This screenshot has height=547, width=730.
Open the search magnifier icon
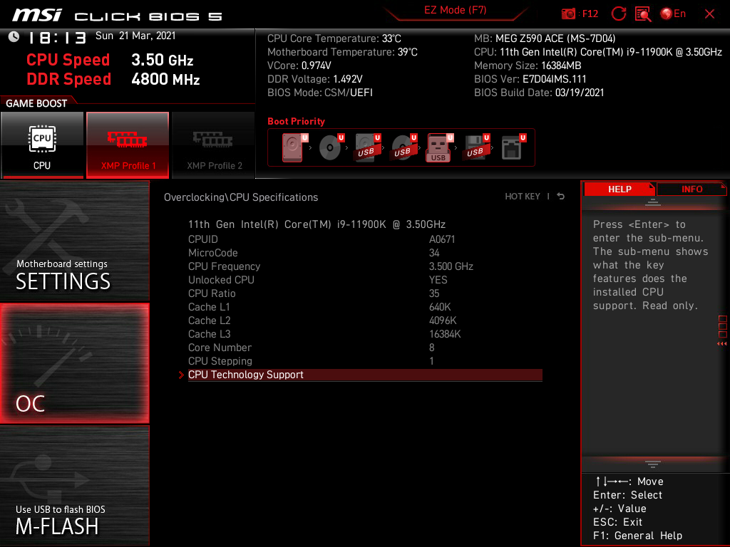(642, 14)
